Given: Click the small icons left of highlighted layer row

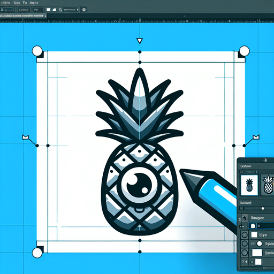Looking at the screenshot, I should [x=242, y=226].
